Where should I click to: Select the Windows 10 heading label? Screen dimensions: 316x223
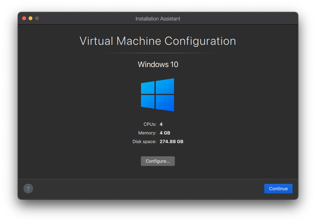click(x=158, y=64)
